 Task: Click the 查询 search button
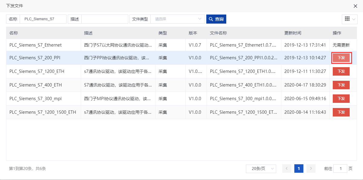(216, 19)
